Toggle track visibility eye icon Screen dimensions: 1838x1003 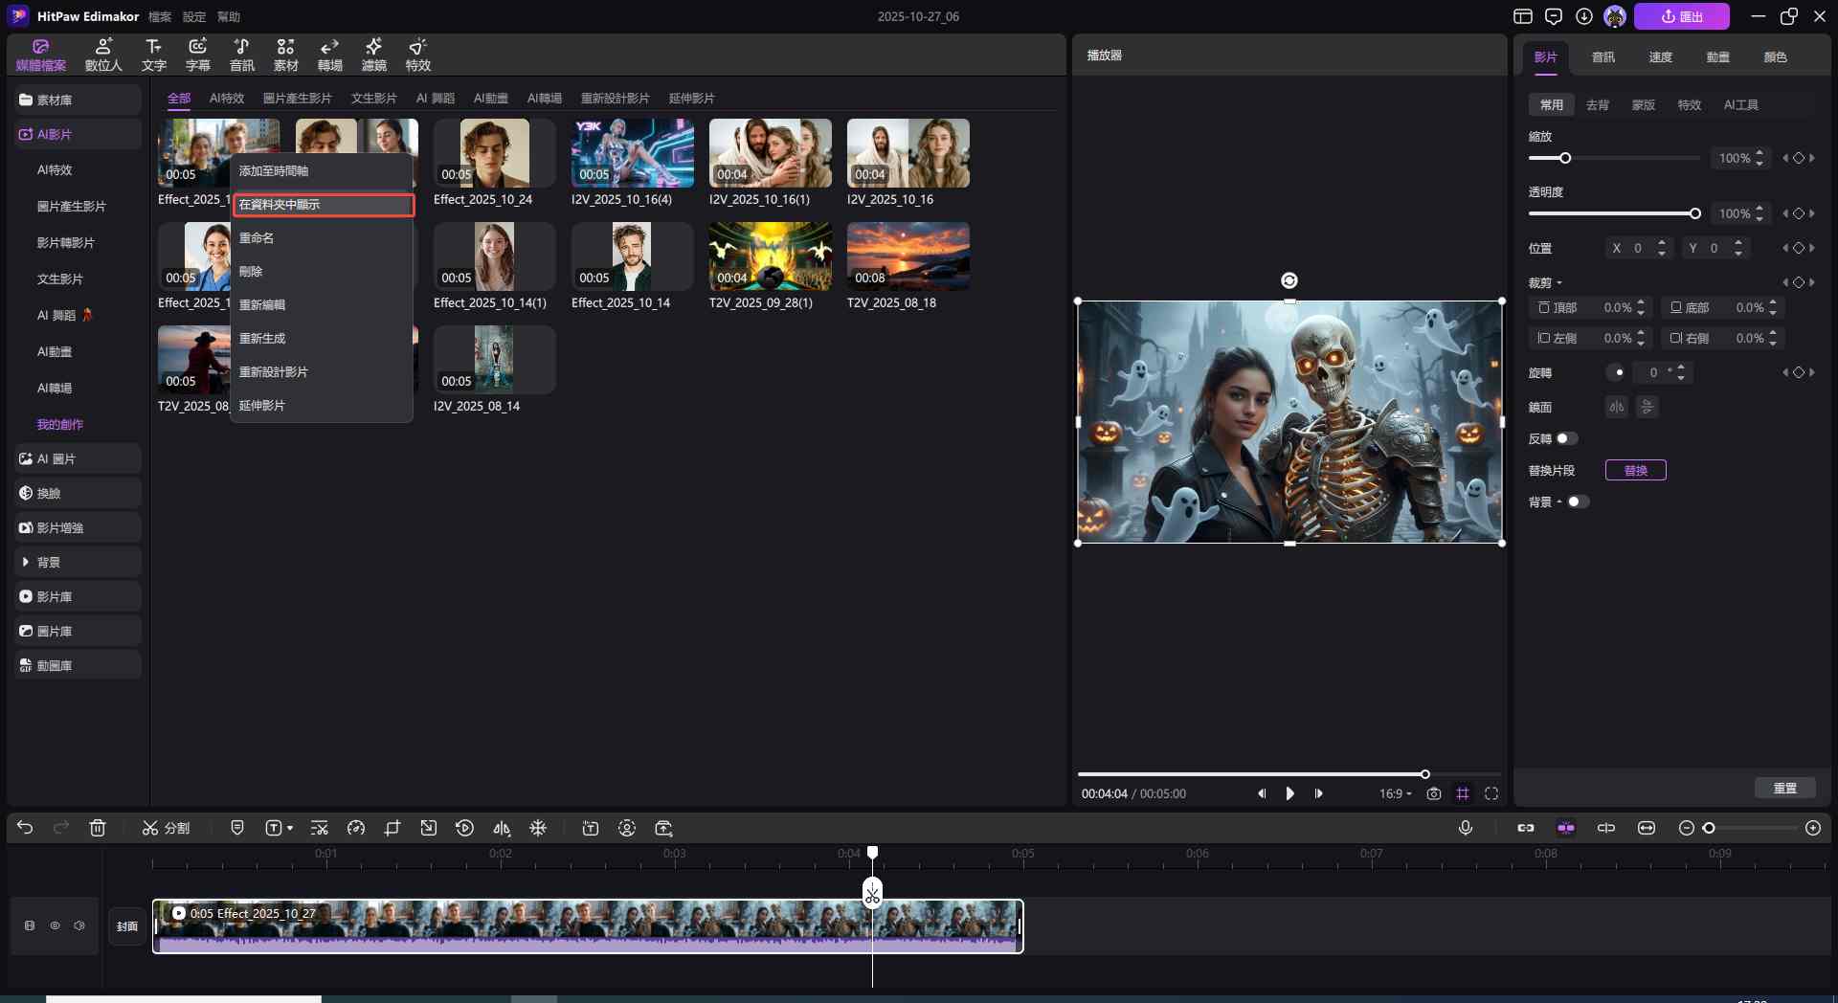[55, 925]
